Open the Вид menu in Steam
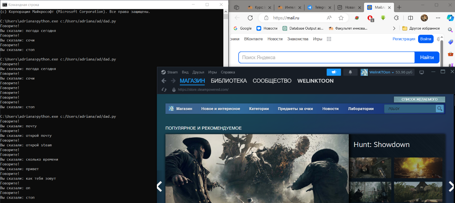 [185, 72]
